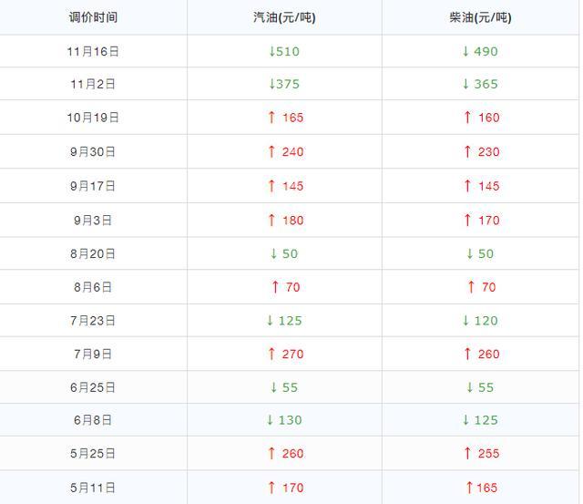Click diesel value ↓120
The height and width of the screenshot is (504, 583).
point(480,321)
